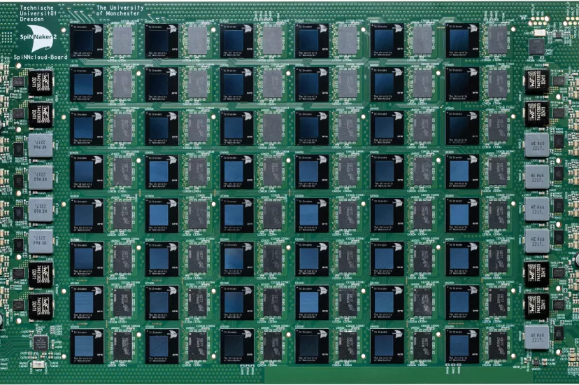This screenshot has height=385, width=579.
Task: Click the large "The University of Manchester" board heading
Action: point(120,10)
